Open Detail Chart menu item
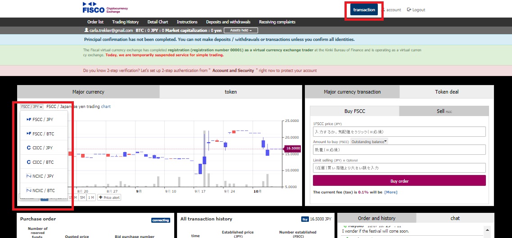 158,22
